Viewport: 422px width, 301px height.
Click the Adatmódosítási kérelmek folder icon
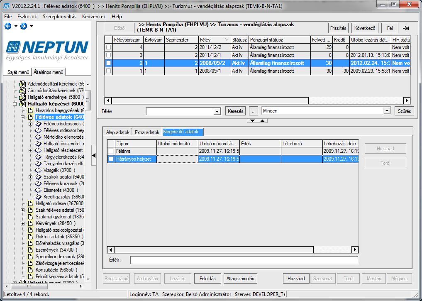click(x=22, y=84)
